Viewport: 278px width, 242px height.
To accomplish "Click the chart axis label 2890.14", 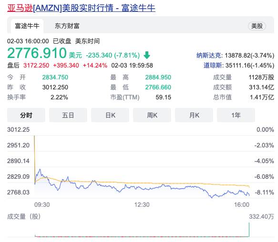I will 18,161.
